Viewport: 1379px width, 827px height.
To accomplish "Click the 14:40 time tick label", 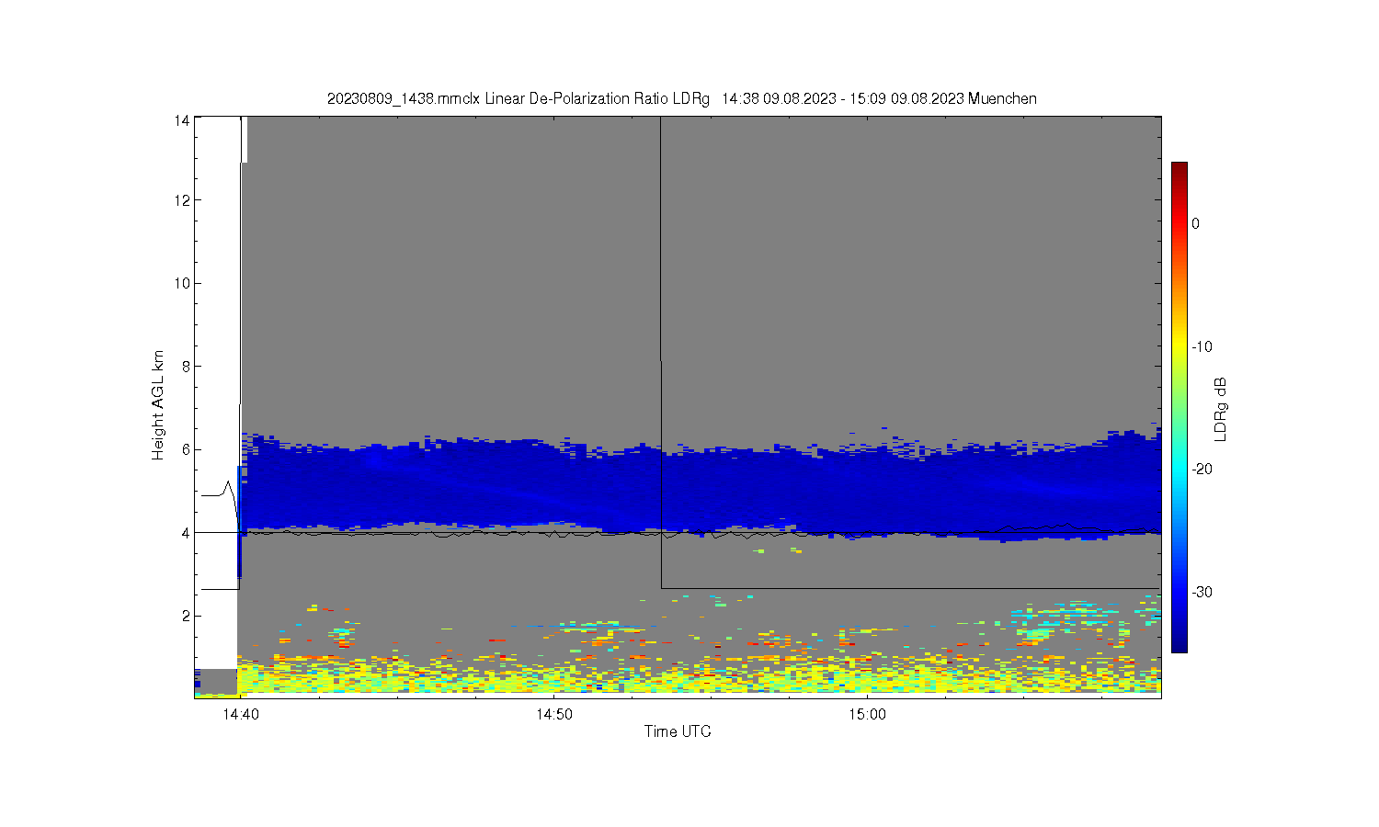I will (x=239, y=714).
